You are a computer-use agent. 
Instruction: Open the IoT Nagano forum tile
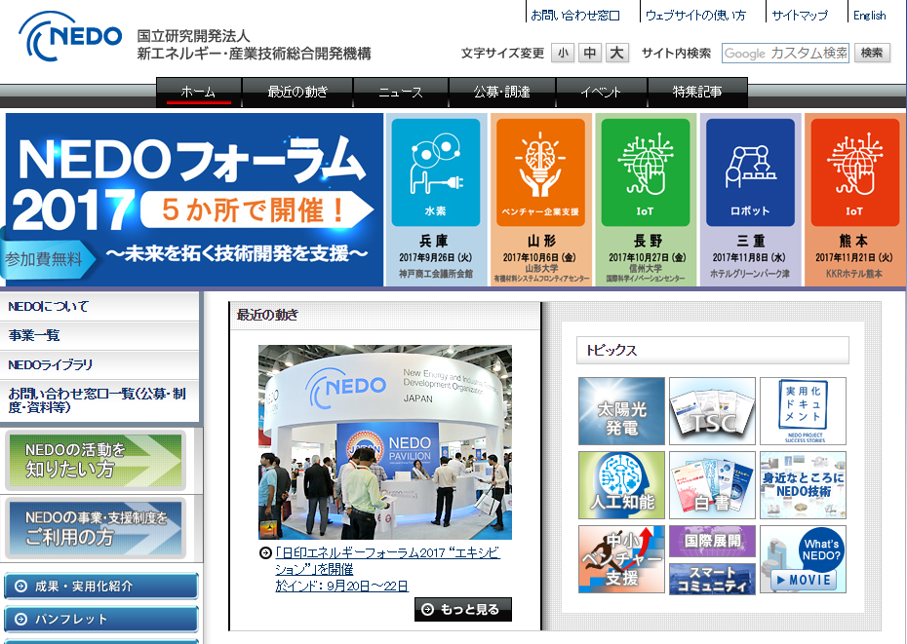(646, 200)
